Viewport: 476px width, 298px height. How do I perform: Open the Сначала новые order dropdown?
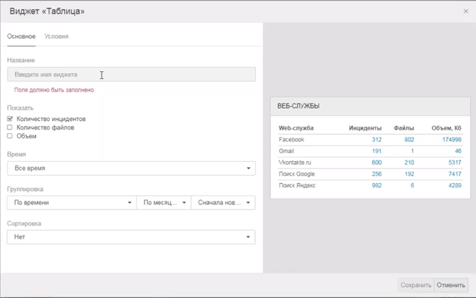coord(223,203)
